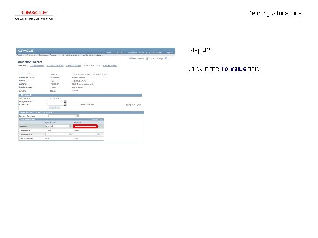Open lookup for Operating Unit To Value
Screen dimensions: 318x238
(x=98, y=134)
